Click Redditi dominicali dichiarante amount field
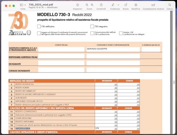 click(x=106, y=84)
